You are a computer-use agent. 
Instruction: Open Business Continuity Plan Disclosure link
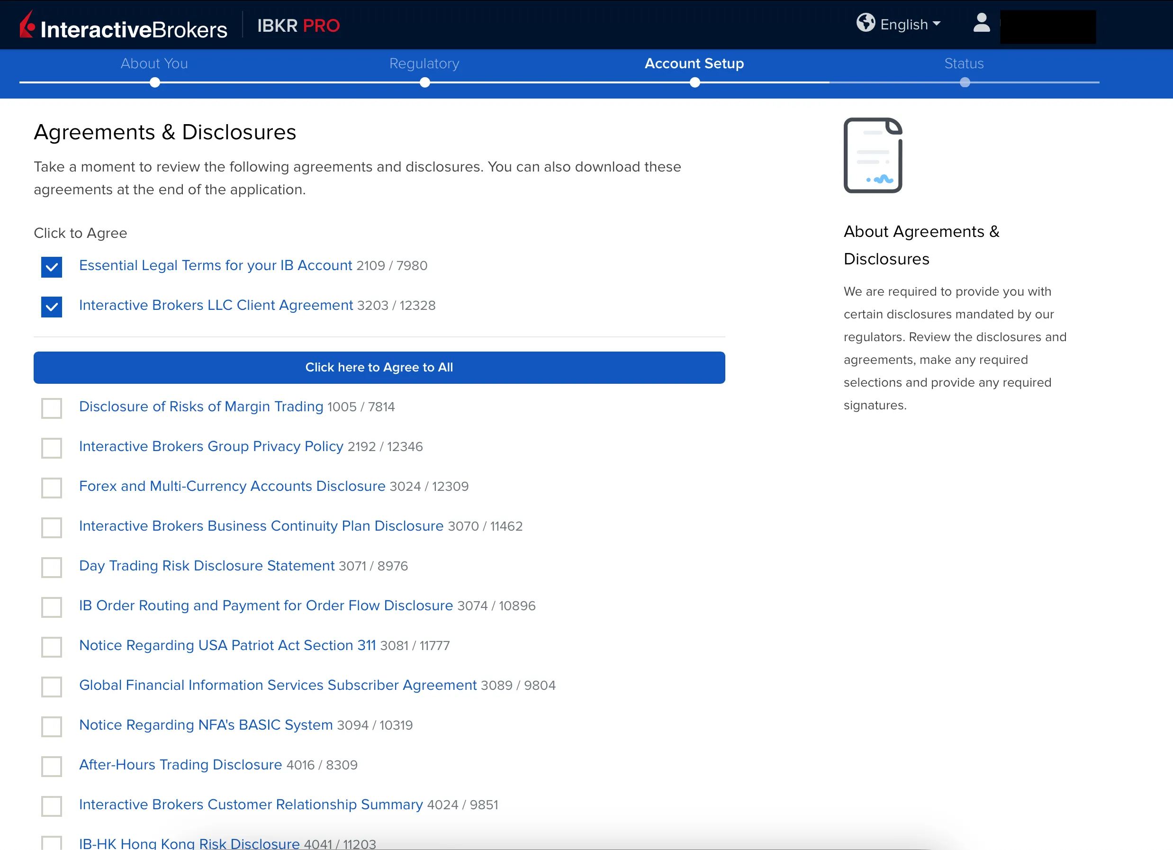pos(261,526)
